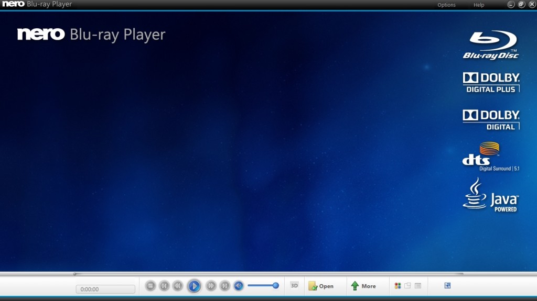Mute the audio with speaker icon
Viewport: 537px width, 301px height.
238,286
